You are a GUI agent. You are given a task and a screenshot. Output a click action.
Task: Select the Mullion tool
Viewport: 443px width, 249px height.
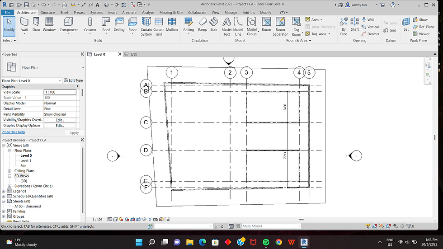[x=172, y=24]
